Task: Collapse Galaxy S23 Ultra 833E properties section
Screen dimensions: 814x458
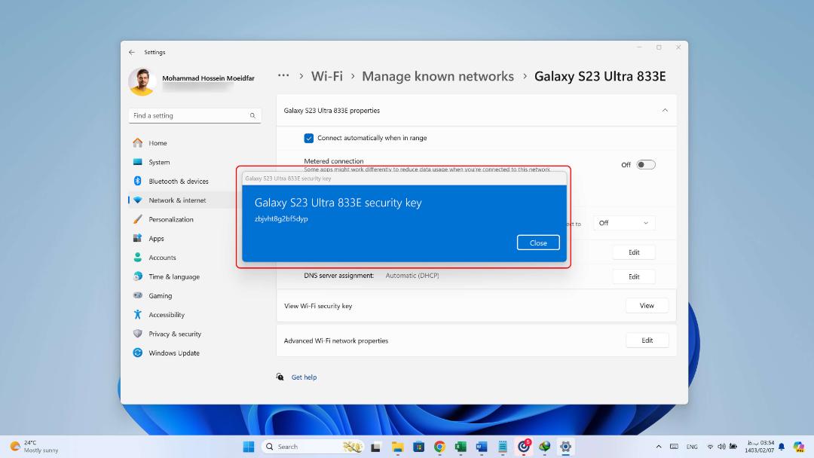Action: tap(665, 110)
